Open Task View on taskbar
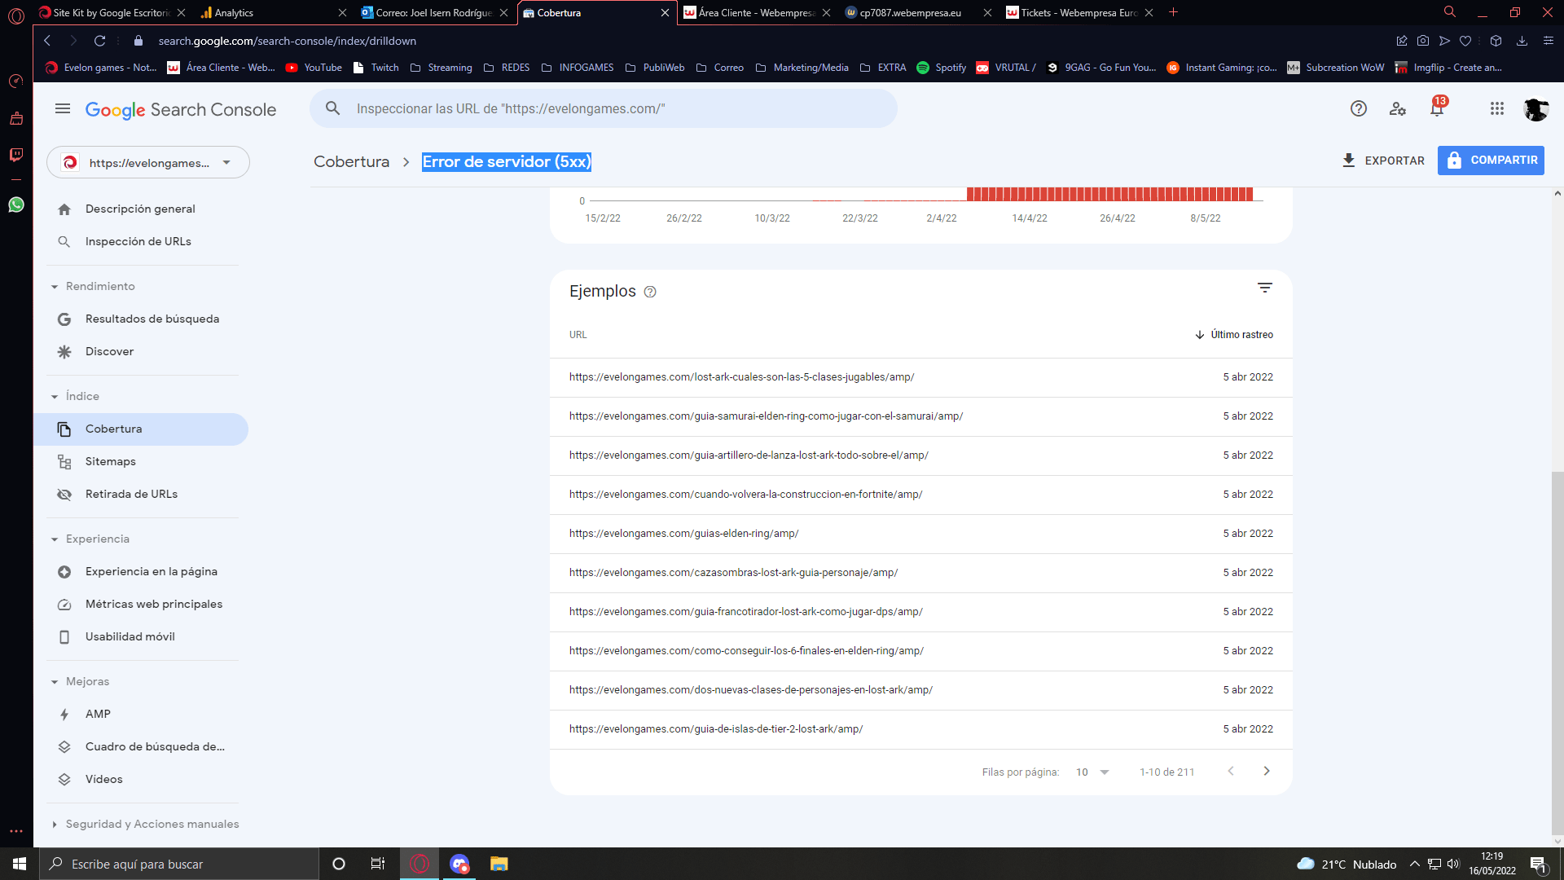 pos(378,864)
